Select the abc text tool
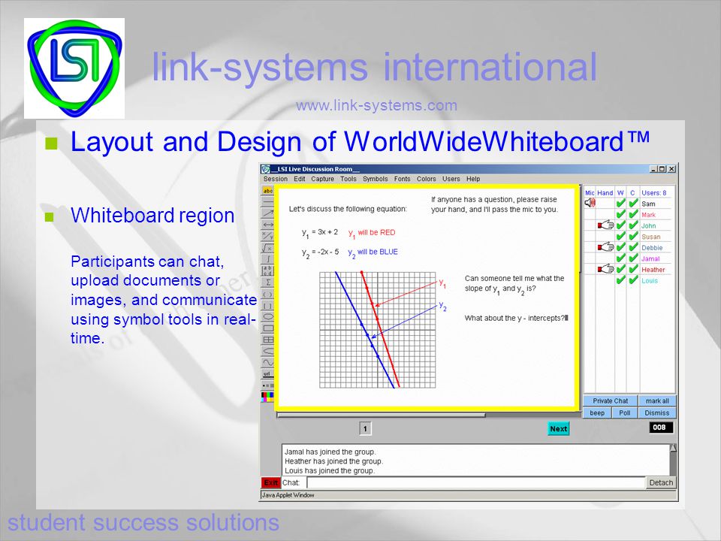 (267, 190)
